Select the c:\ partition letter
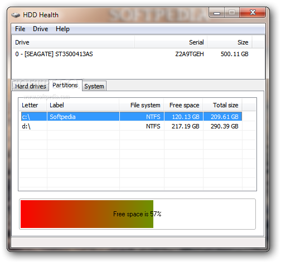Image resolution: width=281 pixels, height=263 pixels. pyautogui.click(x=26, y=117)
